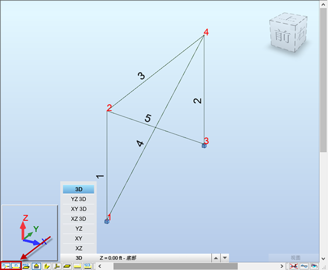This screenshot has height=270, width=328.
Task: Select support node 1
Action: tap(107, 221)
